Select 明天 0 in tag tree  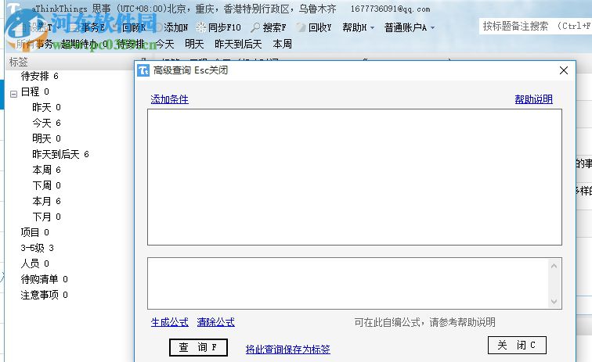46,138
